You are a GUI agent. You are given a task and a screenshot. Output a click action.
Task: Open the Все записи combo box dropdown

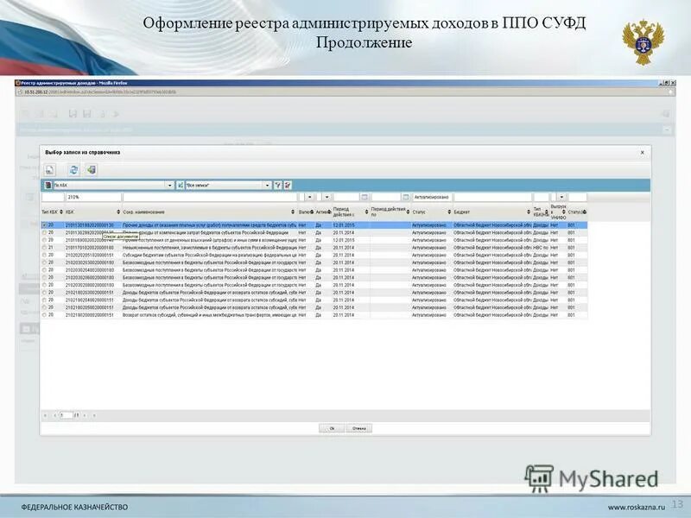[267, 186]
